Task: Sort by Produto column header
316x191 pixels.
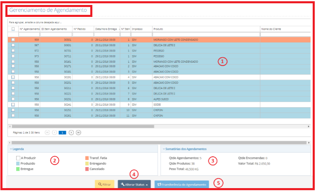Action: point(158,29)
